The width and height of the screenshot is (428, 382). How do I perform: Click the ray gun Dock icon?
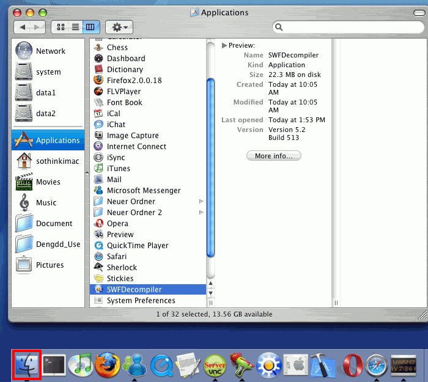[242, 365]
